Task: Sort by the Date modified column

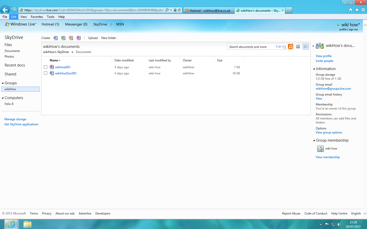Action: point(124,60)
